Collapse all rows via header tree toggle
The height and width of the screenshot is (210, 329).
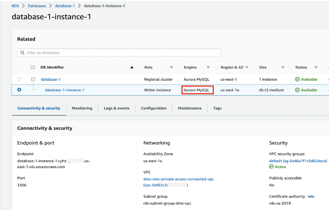[x=33, y=67]
